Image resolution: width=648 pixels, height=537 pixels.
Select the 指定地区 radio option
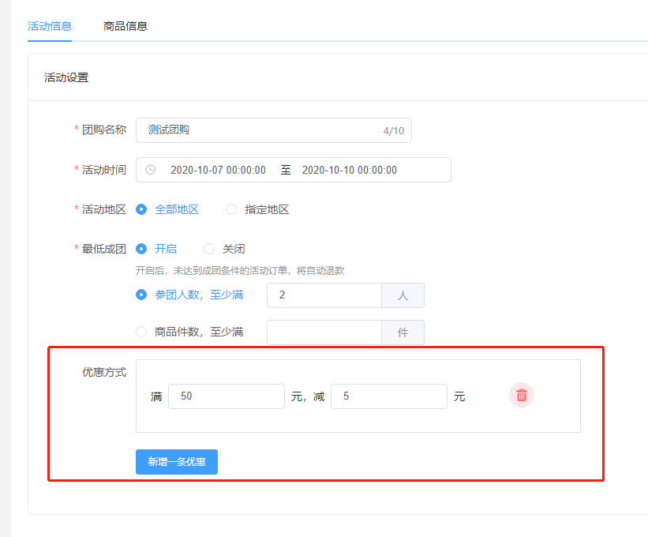tap(257, 209)
